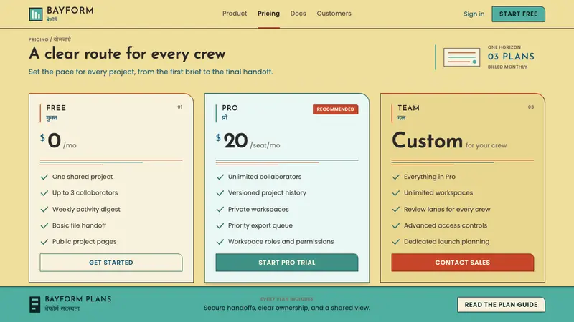Image resolution: width=574 pixels, height=322 pixels.
Task: Click the plans card illustration near 03 PLANS
Action: pos(461,57)
